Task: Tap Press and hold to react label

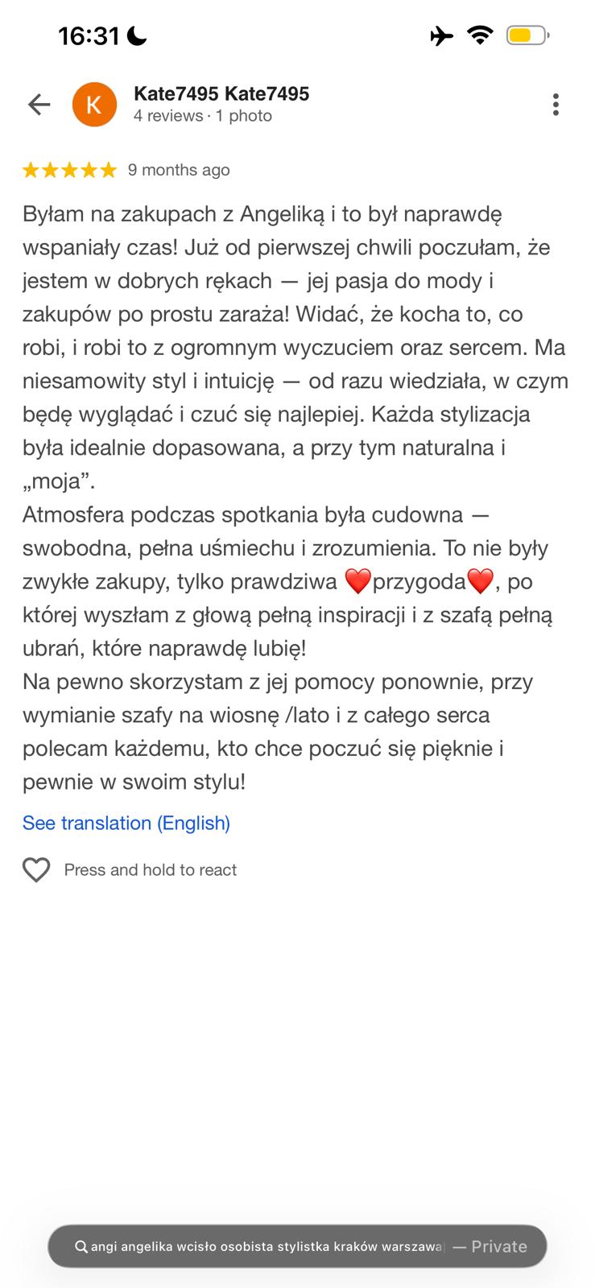Action: tap(151, 869)
